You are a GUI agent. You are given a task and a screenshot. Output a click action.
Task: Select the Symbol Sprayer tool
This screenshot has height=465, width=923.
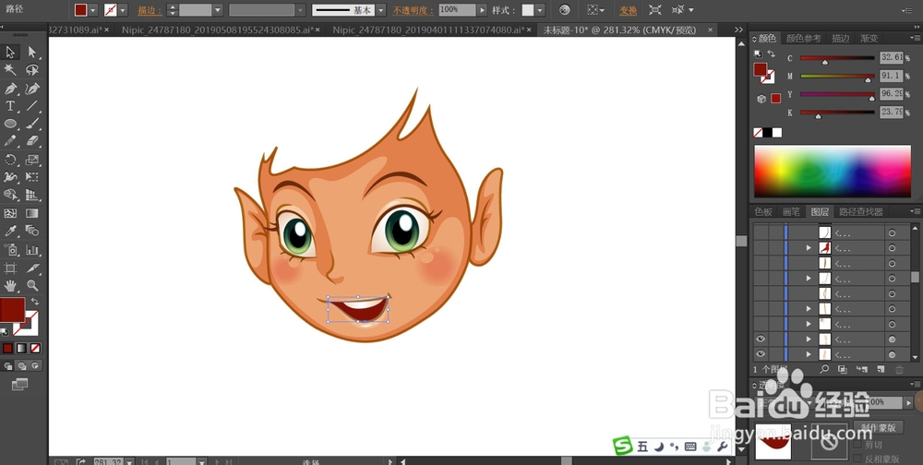[10, 250]
